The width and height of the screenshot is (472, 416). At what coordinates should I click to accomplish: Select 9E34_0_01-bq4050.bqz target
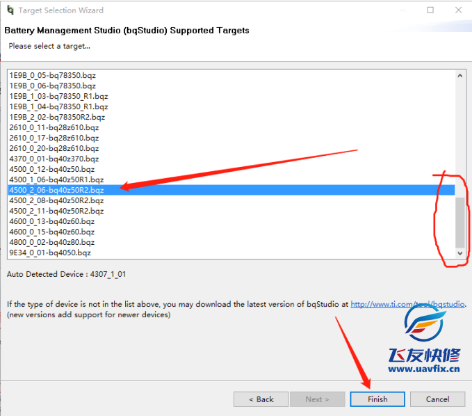(50, 253)
